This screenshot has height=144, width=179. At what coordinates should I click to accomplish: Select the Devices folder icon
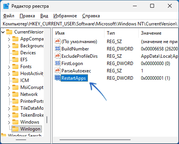[x=15, y=53]
